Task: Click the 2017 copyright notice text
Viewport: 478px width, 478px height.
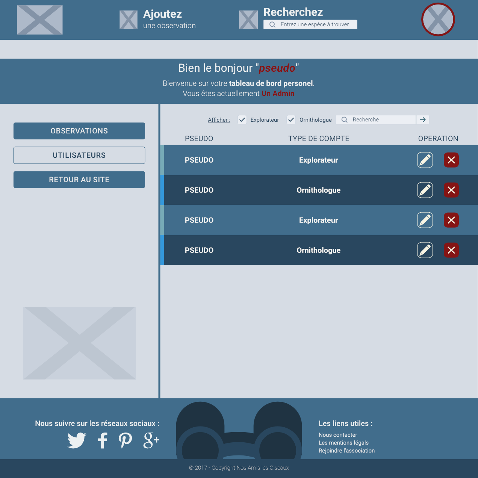Action: coord(239,468)
